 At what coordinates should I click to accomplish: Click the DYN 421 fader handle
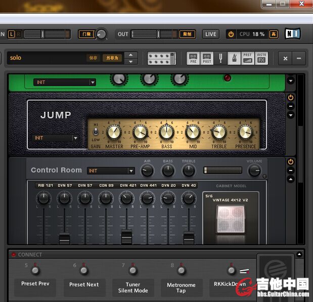126,237
